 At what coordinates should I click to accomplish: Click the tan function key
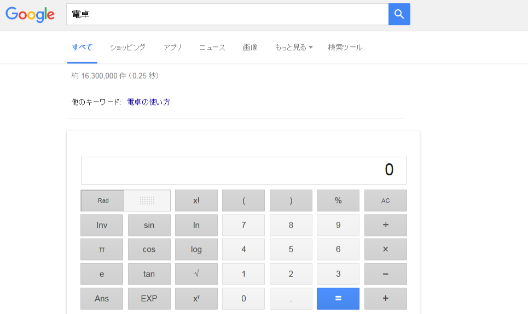pos(149,274)
